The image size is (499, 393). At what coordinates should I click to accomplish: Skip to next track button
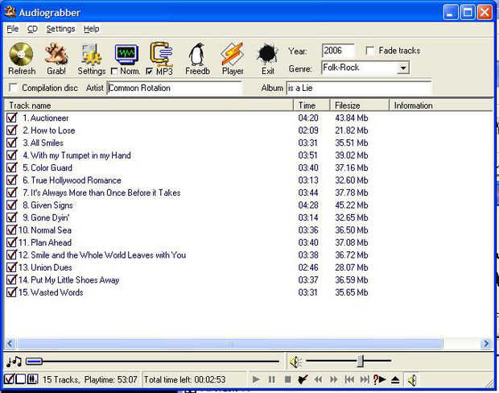point(365,379)
